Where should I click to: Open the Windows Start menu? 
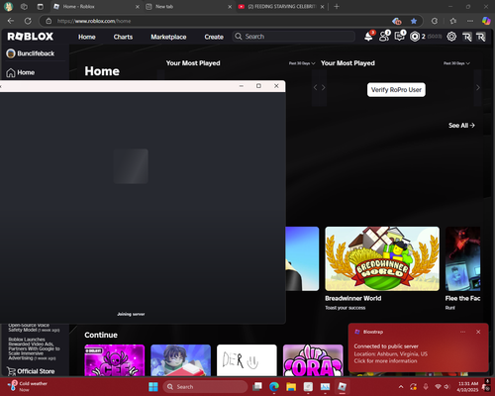click(153, 386)
